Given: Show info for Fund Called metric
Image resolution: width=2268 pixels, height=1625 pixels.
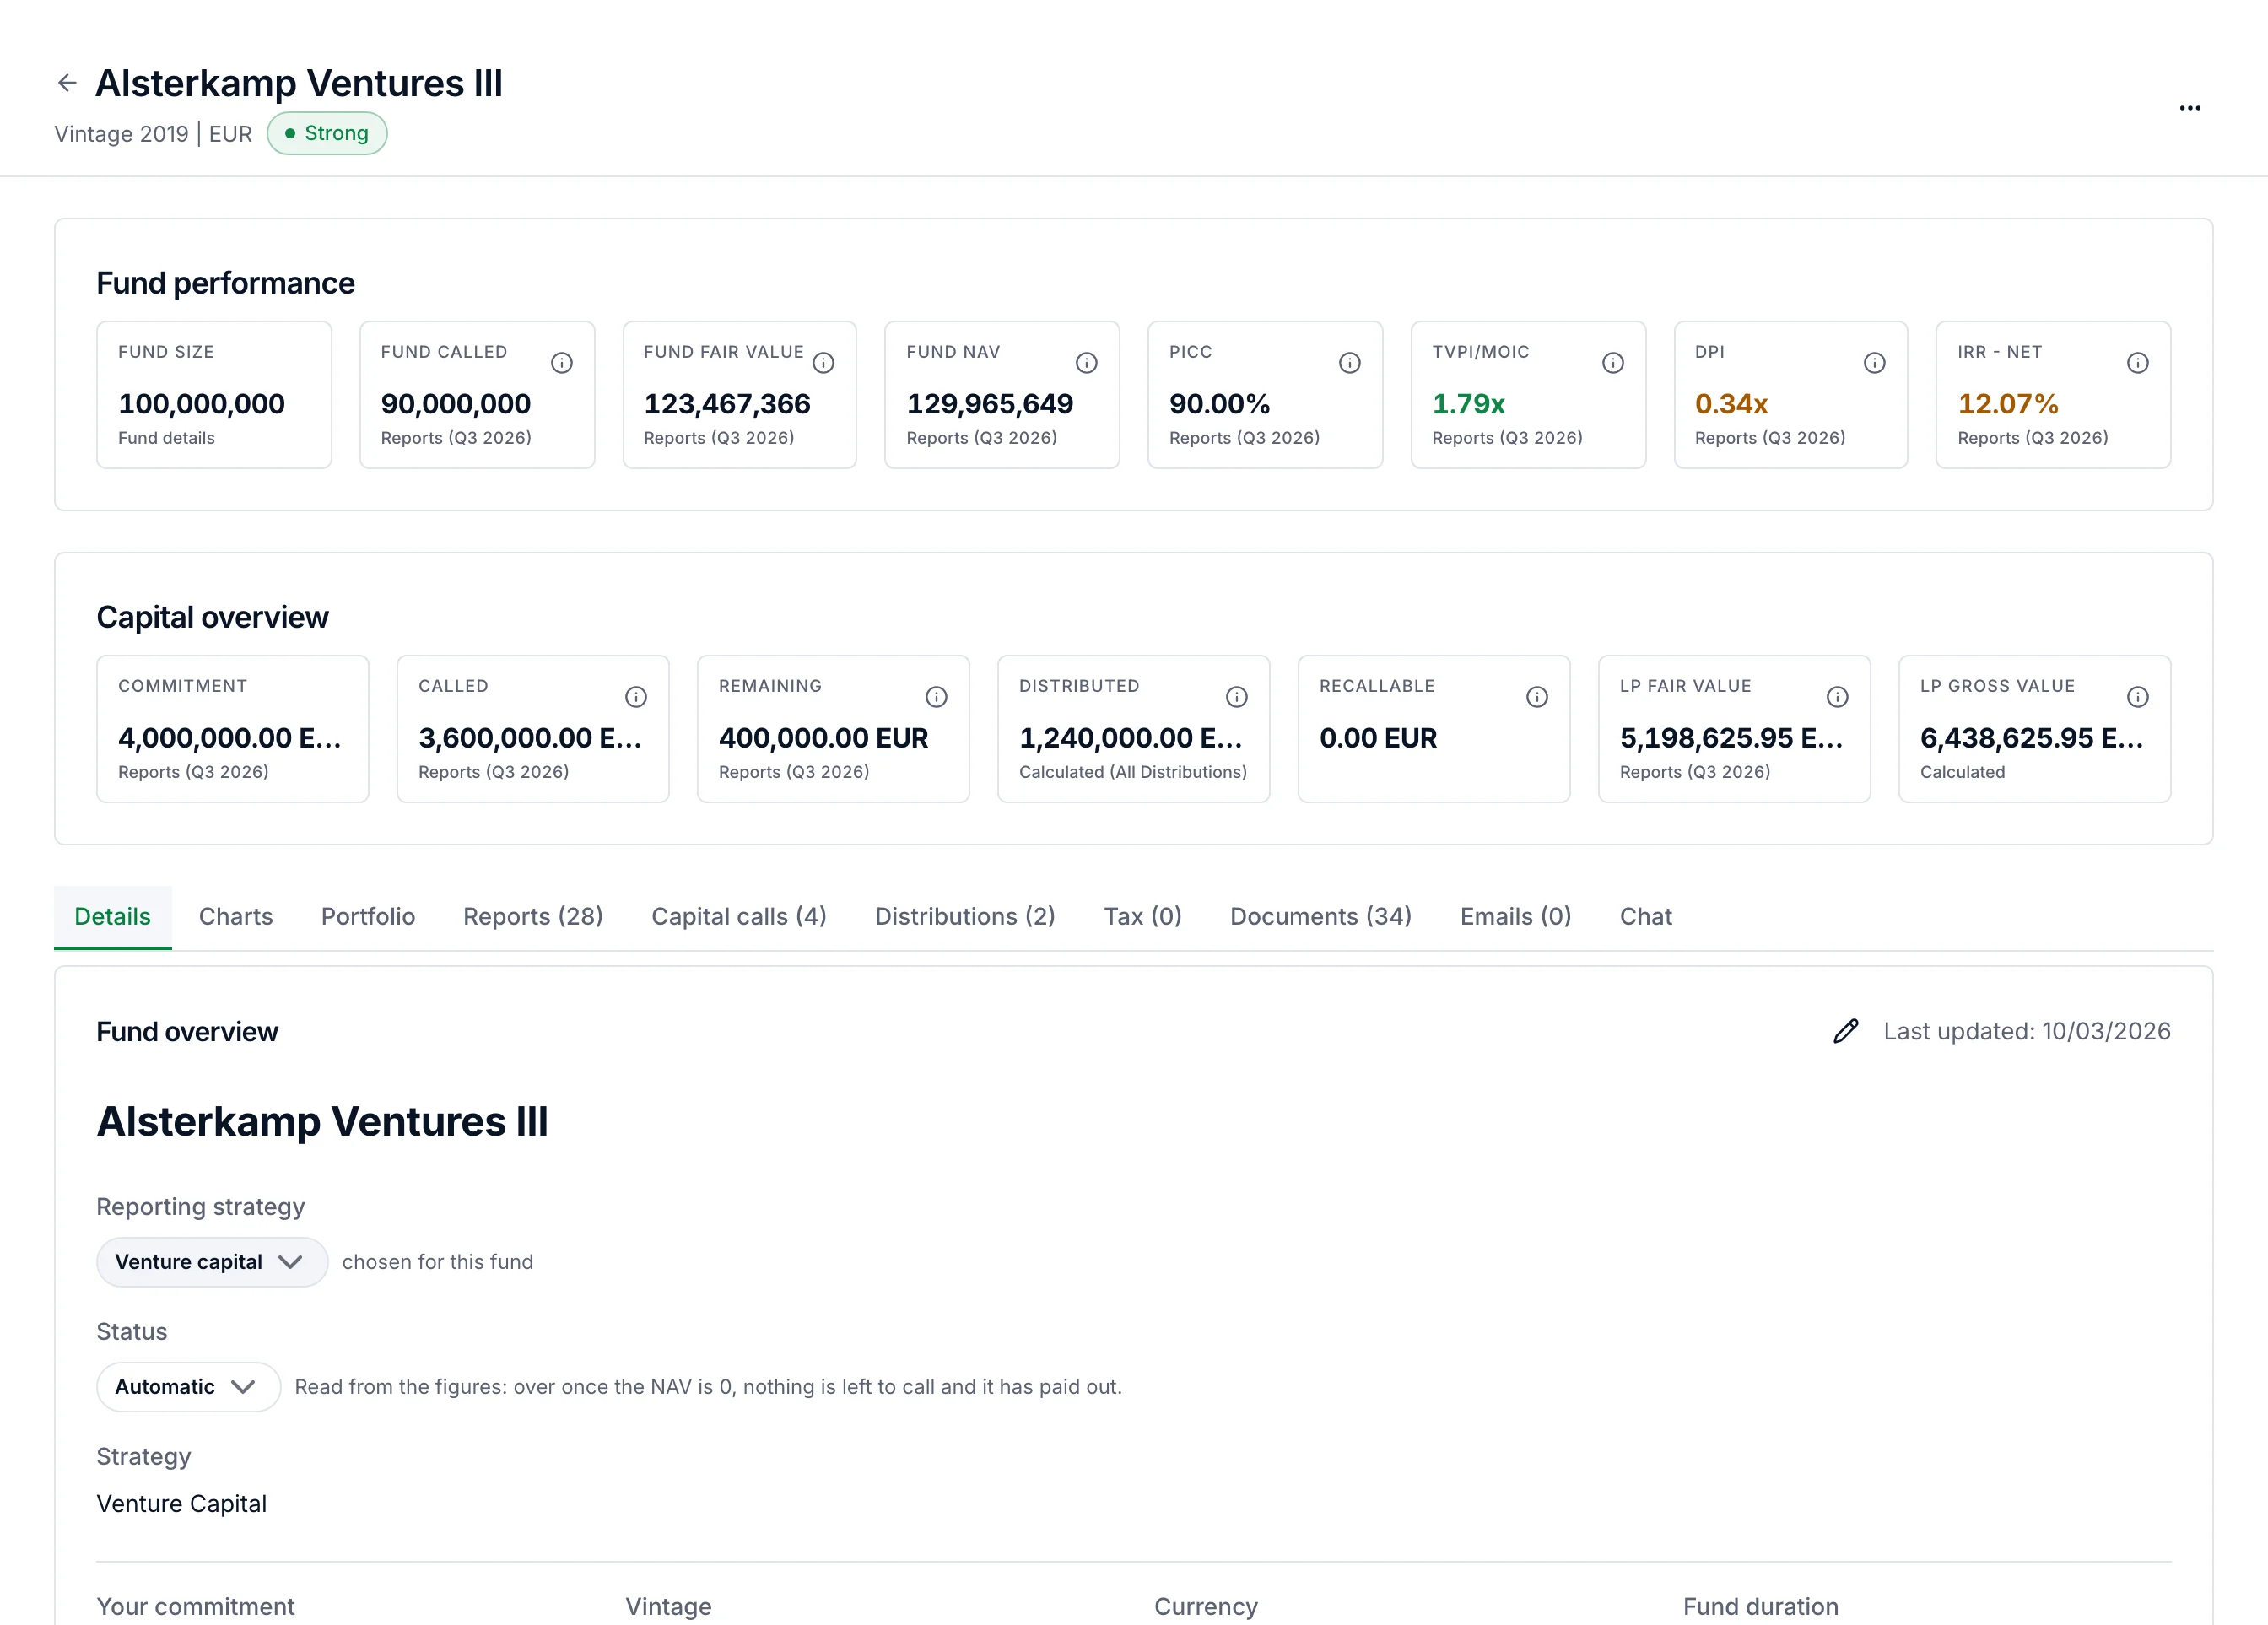Looking at the screenshot, I should (562, 363).
